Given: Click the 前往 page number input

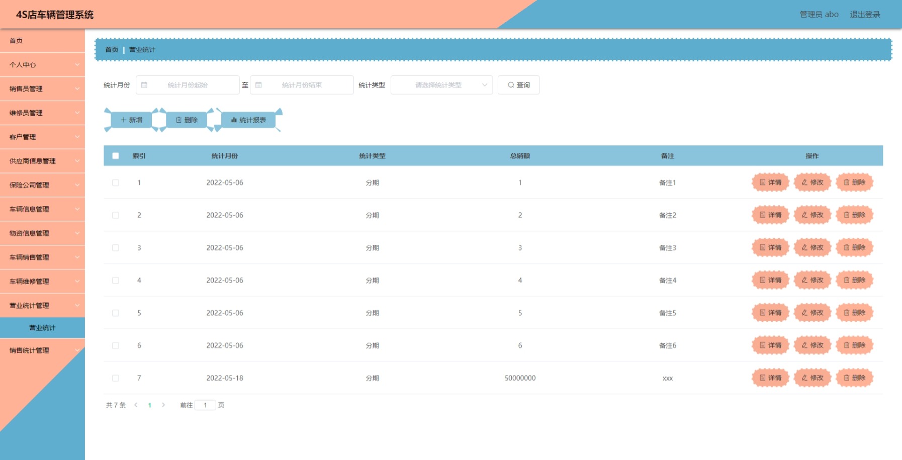Looking at the screenshot, I should pyautogui.click(x=205, y=405).
